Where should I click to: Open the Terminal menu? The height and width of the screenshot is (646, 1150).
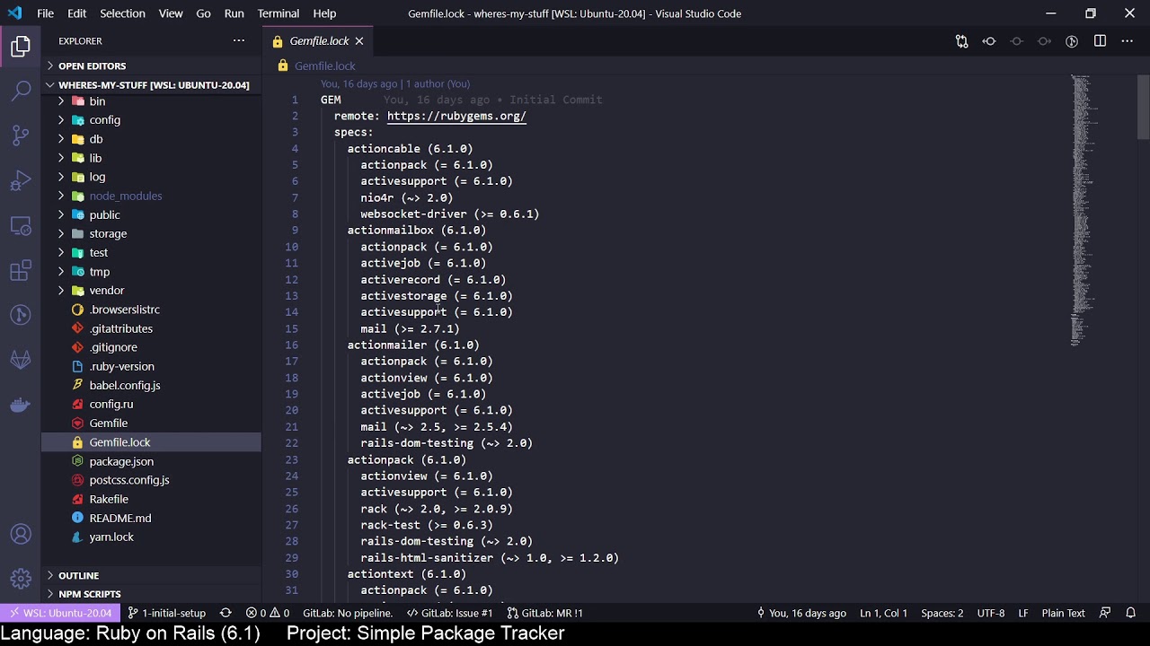point(279,13)
